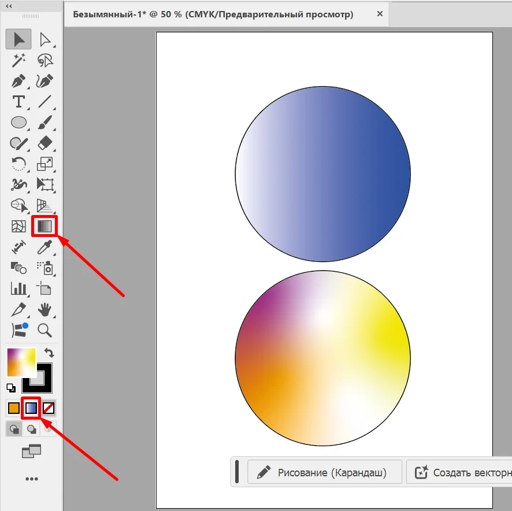Collapse the toolbar with double-arrow
The height and width of the screenshot is (511, 512).
click(9, 5)
